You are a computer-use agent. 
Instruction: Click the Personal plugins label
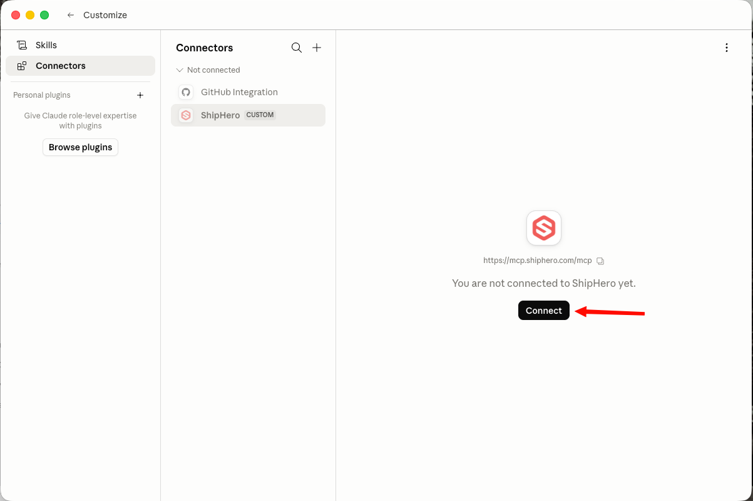point(42,95)
